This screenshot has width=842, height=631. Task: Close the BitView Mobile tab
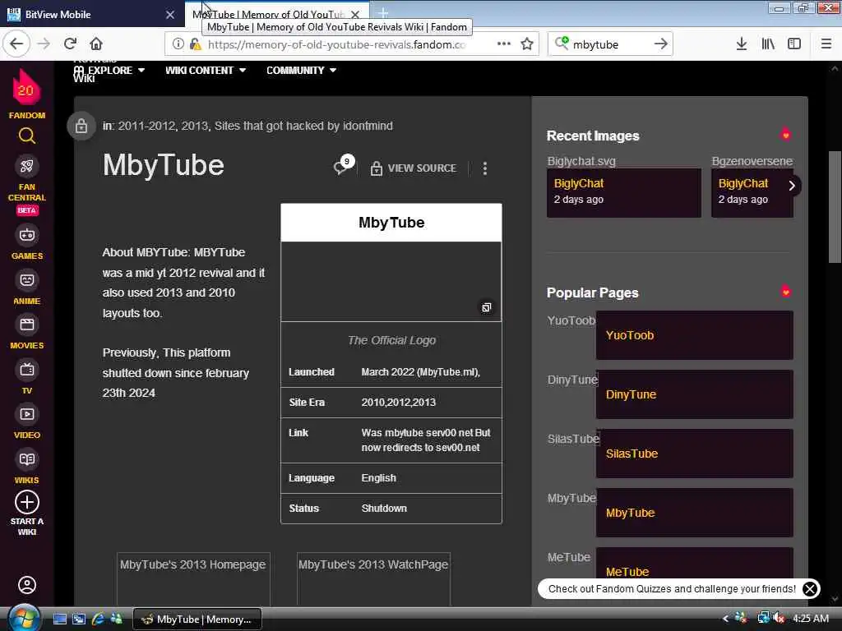pos(170,15)
